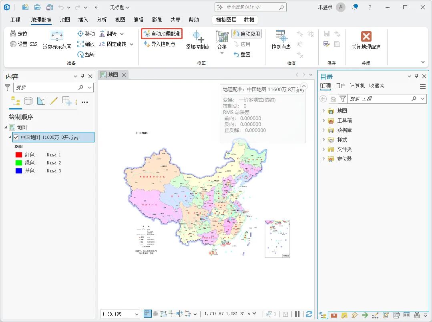Select the Rotate (旋转) tool
The height and width of the screenshot is (322, 432).
86,54
